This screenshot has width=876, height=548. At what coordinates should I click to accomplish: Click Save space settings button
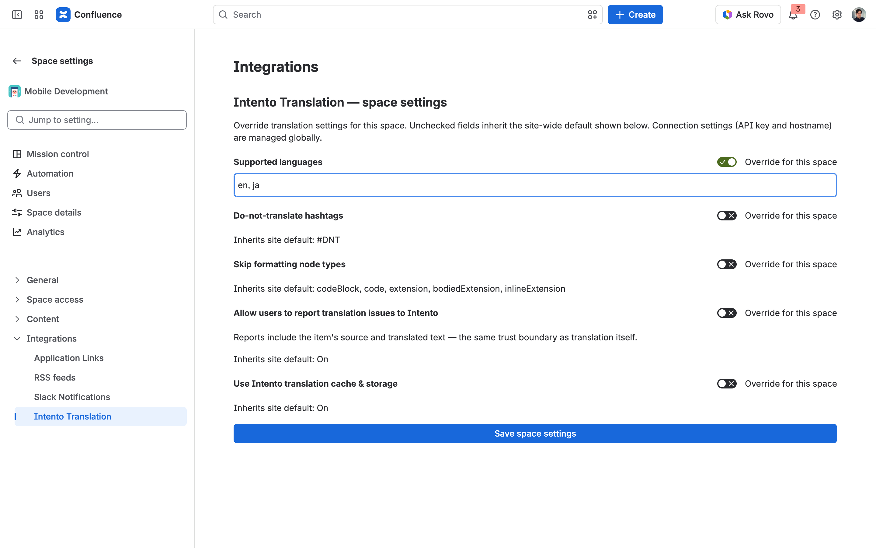click(535, 434)
